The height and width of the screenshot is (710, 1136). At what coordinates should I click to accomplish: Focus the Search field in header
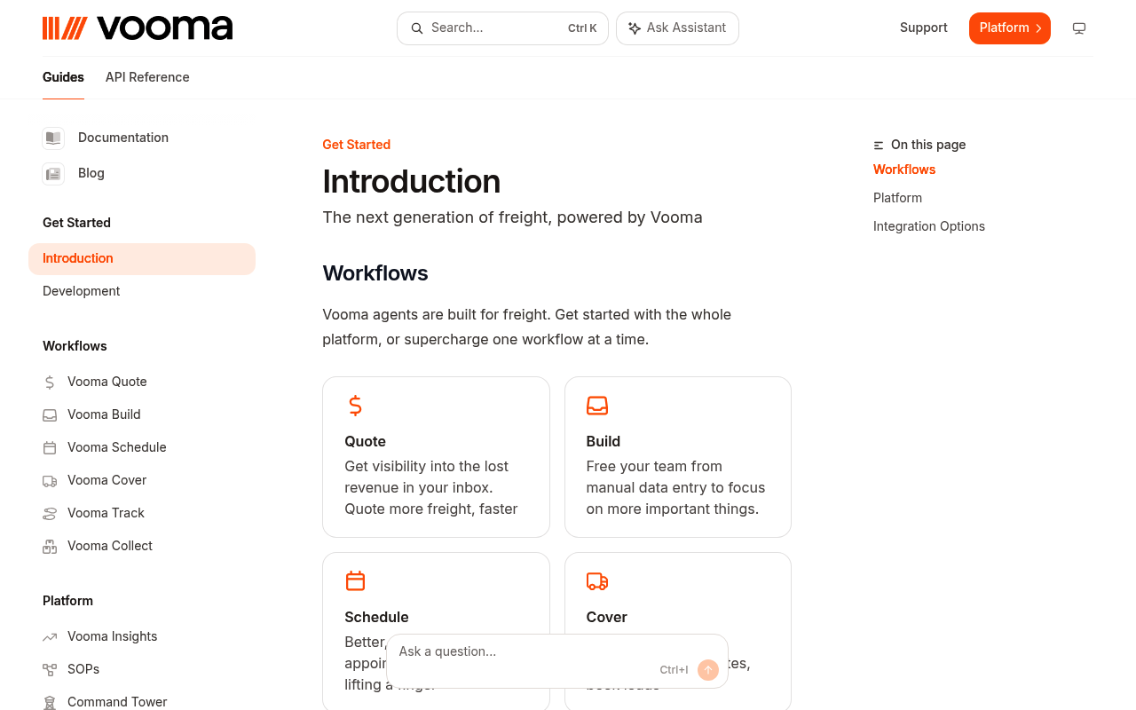(502, 28)
